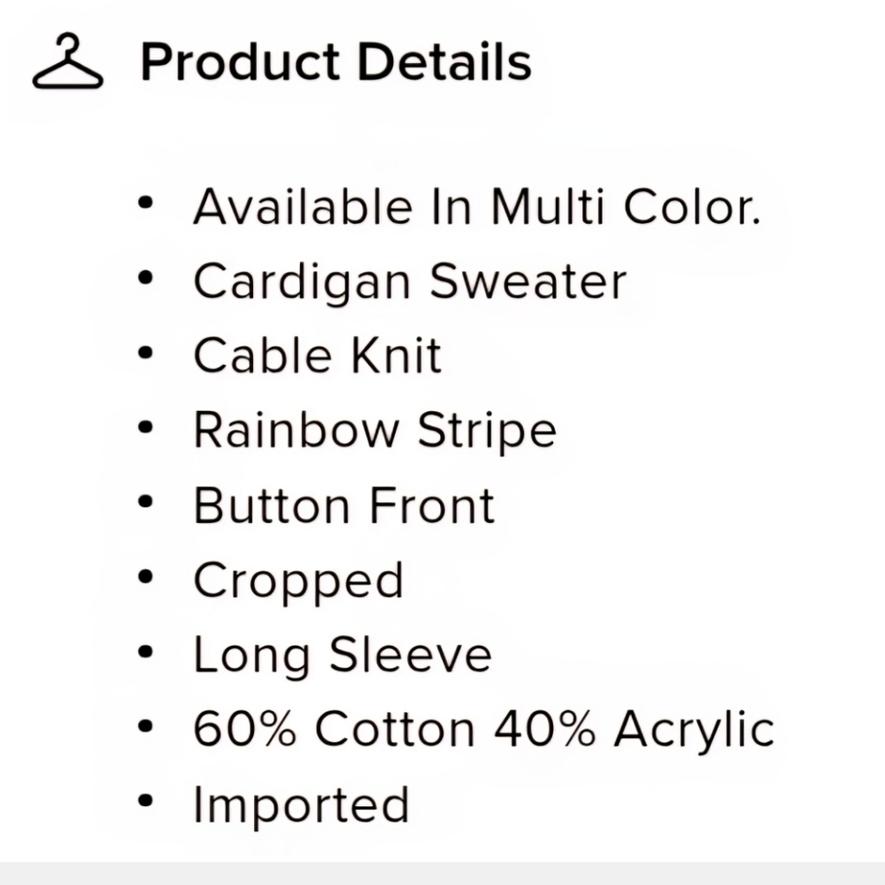Image resolution: width=885 pixels, height=885 pixels.
Task: Click the 'Button Front' detail text
Action: click(343, 506)
